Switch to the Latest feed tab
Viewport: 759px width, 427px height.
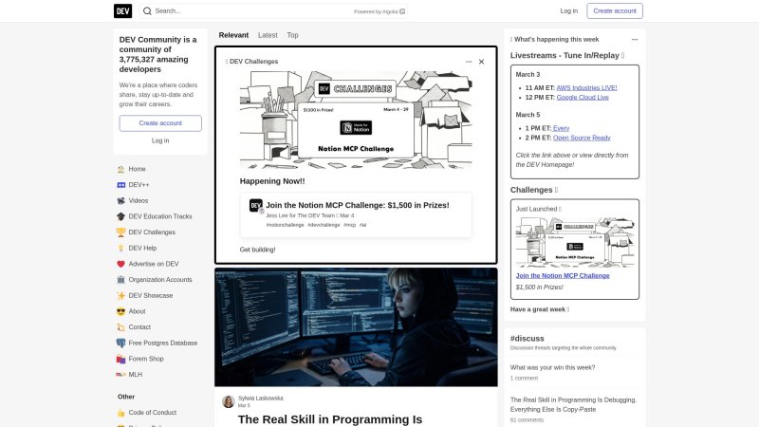[x=268, y=35]
